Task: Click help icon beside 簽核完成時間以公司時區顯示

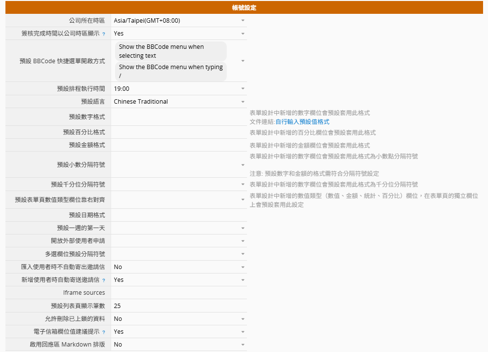Action: point(104,34)
